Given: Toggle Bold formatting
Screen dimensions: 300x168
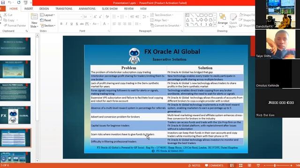Looking at the screenshot, I should 61,24.
